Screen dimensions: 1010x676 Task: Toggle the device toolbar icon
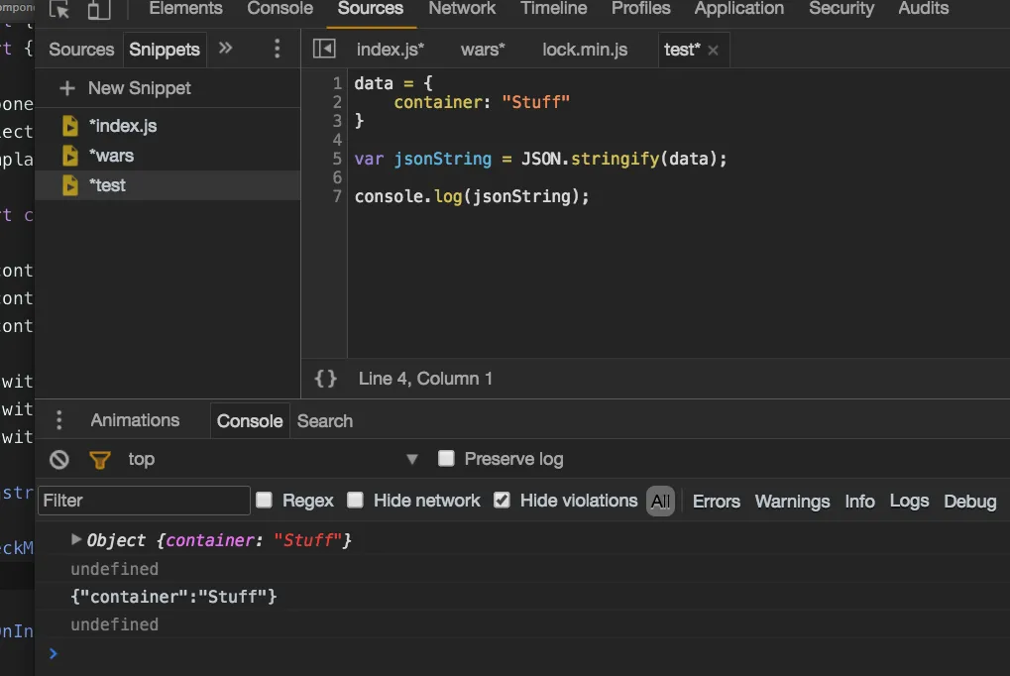99,10
